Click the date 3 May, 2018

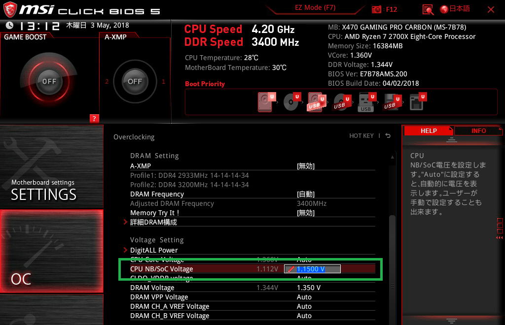[110, 25]
